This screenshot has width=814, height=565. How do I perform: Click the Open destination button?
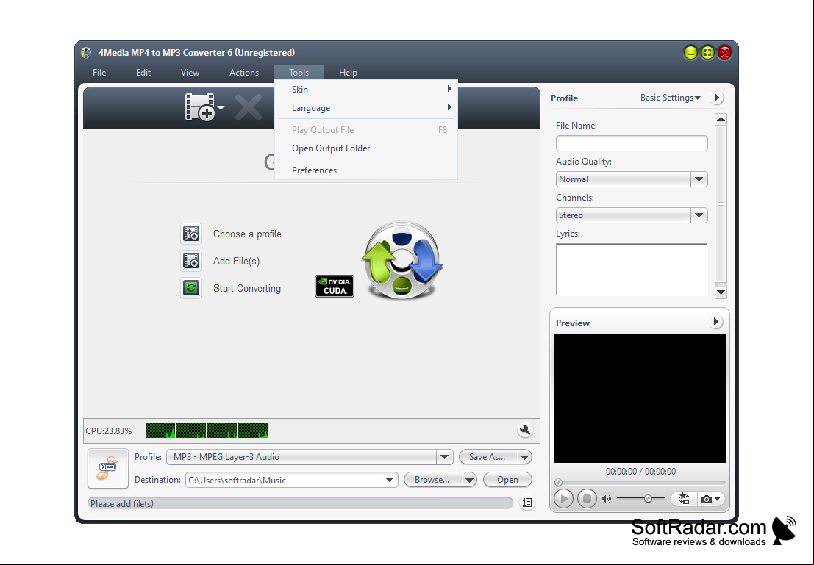click(507, 480)
